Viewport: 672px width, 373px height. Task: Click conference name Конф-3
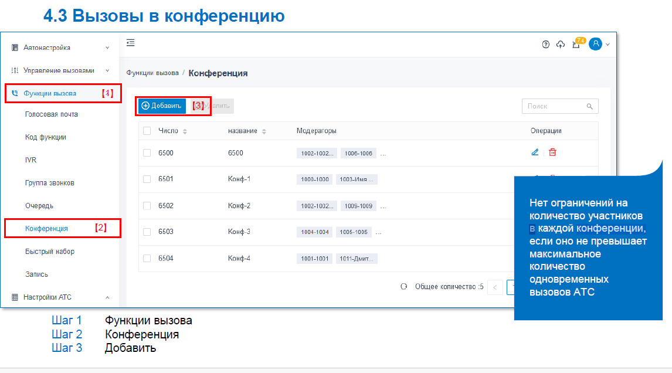239,232
